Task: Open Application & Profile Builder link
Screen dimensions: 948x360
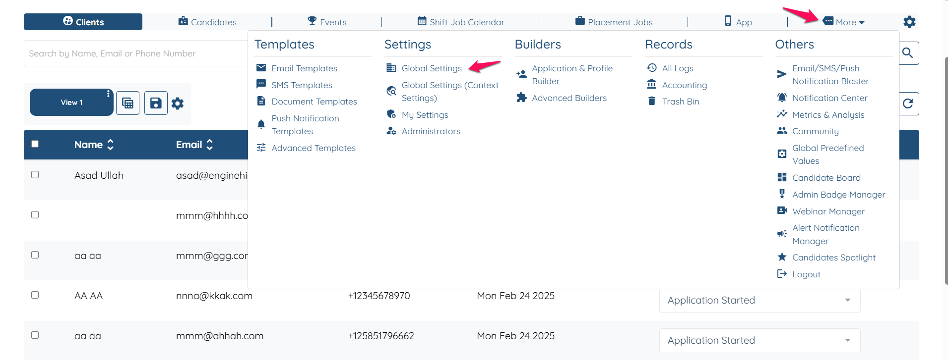Action: pos(572,75)
